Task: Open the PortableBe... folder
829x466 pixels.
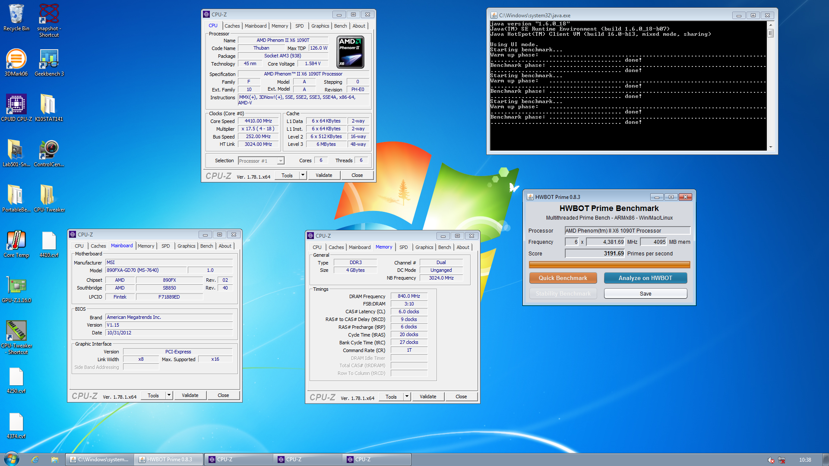Action: click(x=16, y=198)
